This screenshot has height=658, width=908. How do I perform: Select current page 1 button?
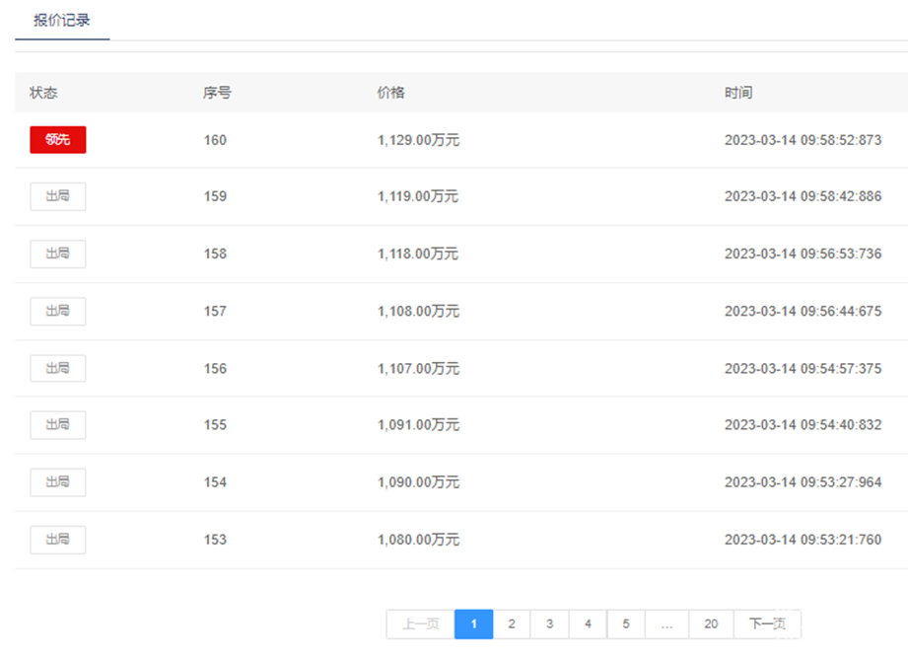coord(473,623)
